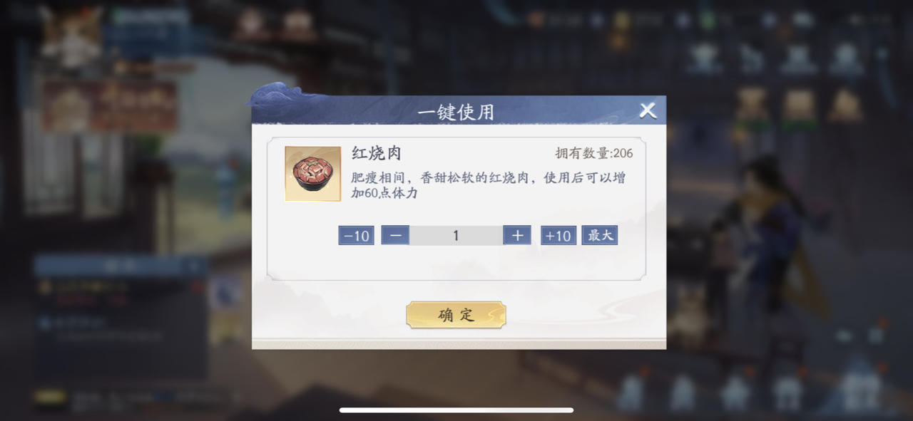Add ten using the +10 button
The width and height of the screenshot is (913, 421).
coord(558,236)
